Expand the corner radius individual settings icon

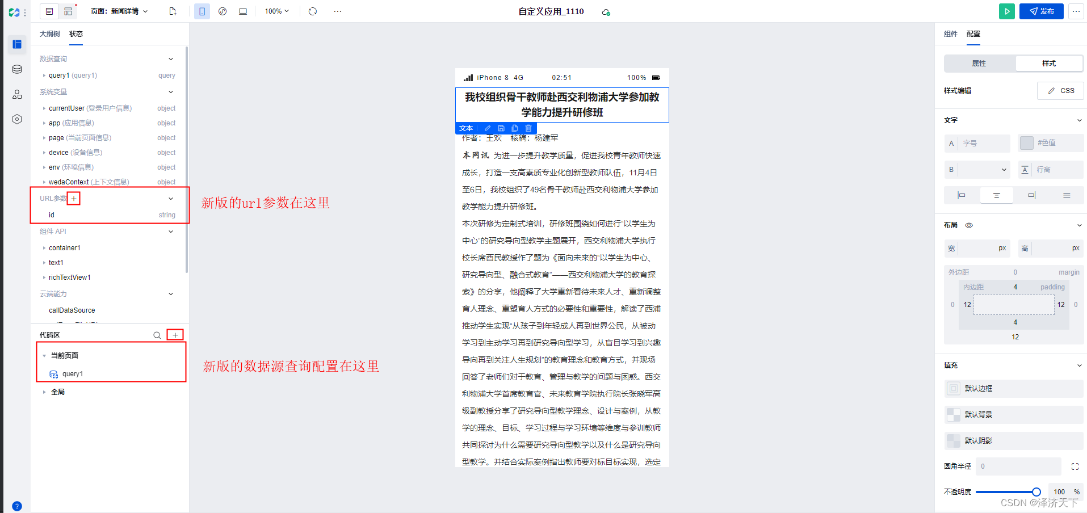pos(1075,466)
